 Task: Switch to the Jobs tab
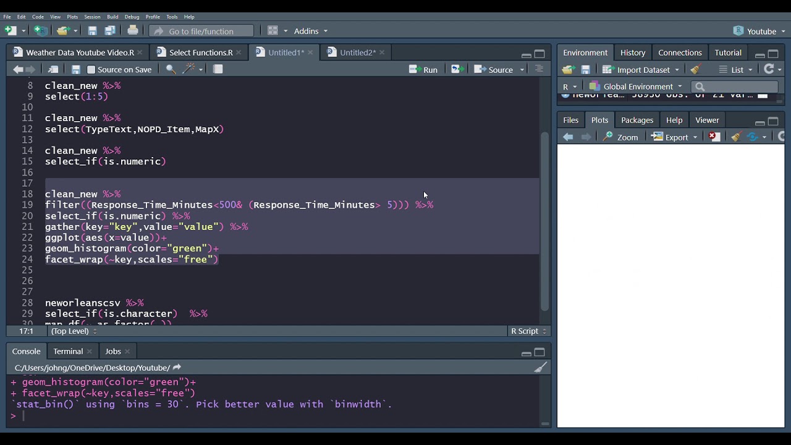tap(113, 351)
